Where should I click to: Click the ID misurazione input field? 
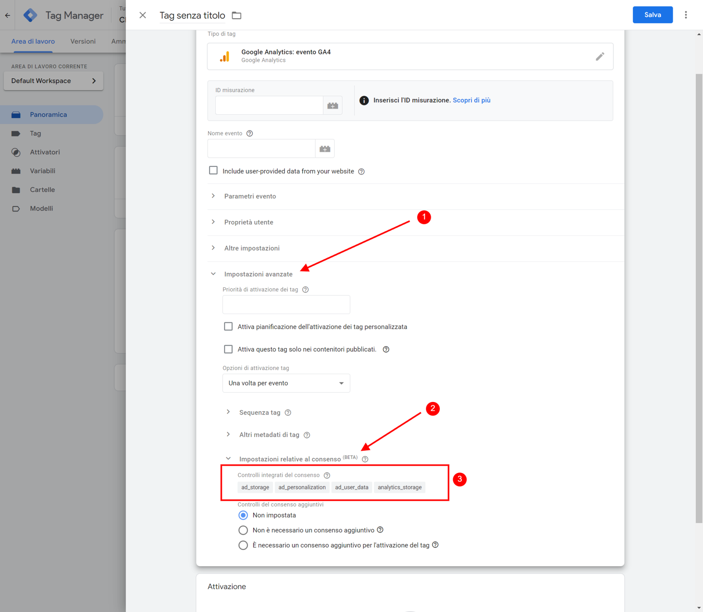click(269, 105)
